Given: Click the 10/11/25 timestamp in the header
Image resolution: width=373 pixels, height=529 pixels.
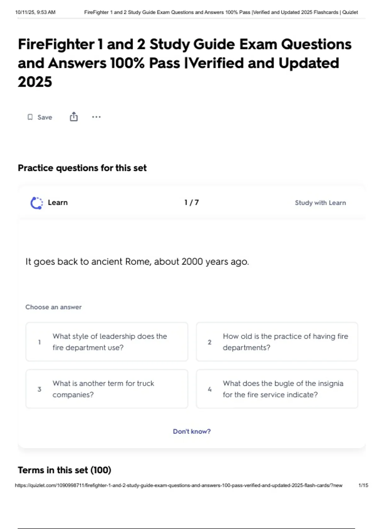Looking at the screenshot, I should pos(35,12).
